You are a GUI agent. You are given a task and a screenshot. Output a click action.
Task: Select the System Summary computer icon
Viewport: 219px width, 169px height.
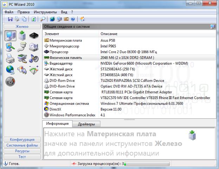pyautogui.click(x=11, y=35)
